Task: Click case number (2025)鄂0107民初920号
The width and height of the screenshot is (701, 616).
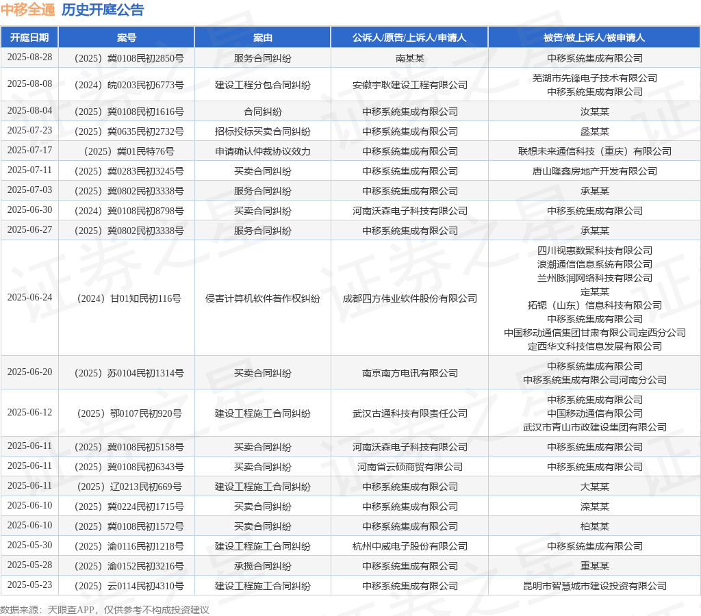Action: [x=129, y=413]
